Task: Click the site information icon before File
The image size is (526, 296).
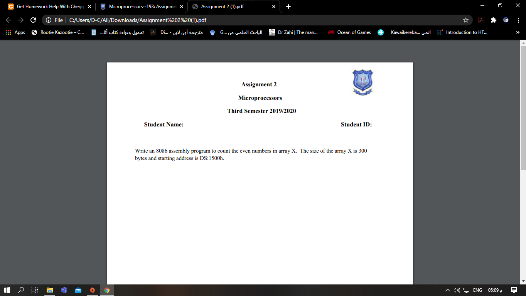Action: pyautogui.click(x=49, y=20)
